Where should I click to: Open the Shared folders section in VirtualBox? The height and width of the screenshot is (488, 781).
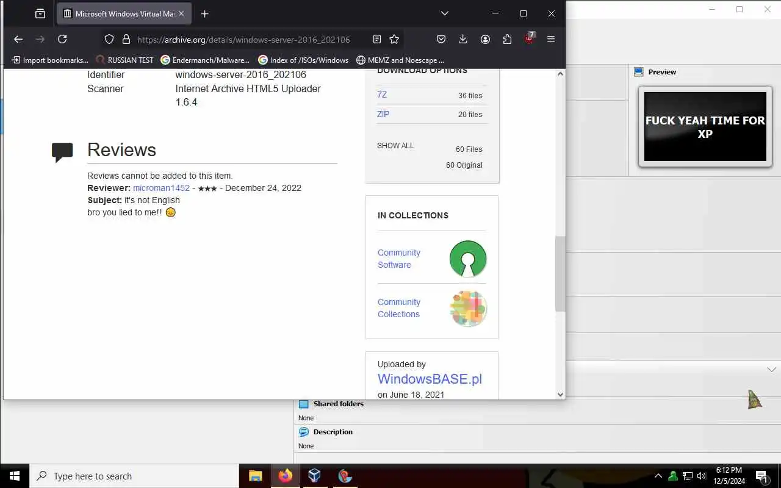(x=338, y=404)
